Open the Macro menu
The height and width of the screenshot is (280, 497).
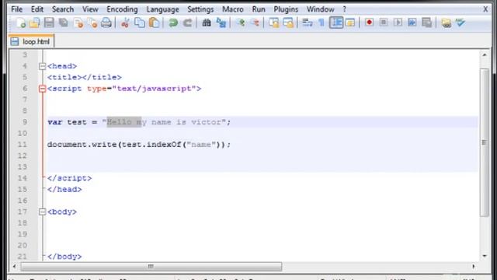tap(233, 9)
